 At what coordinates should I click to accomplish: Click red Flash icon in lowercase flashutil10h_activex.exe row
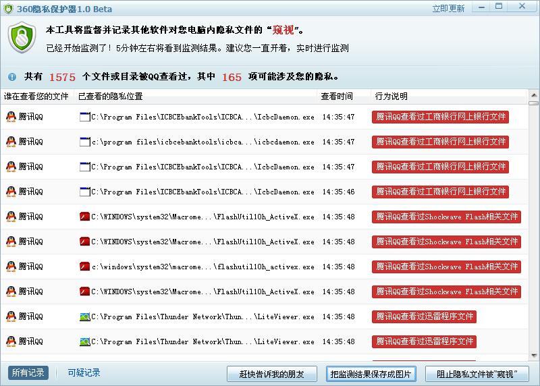85,266
